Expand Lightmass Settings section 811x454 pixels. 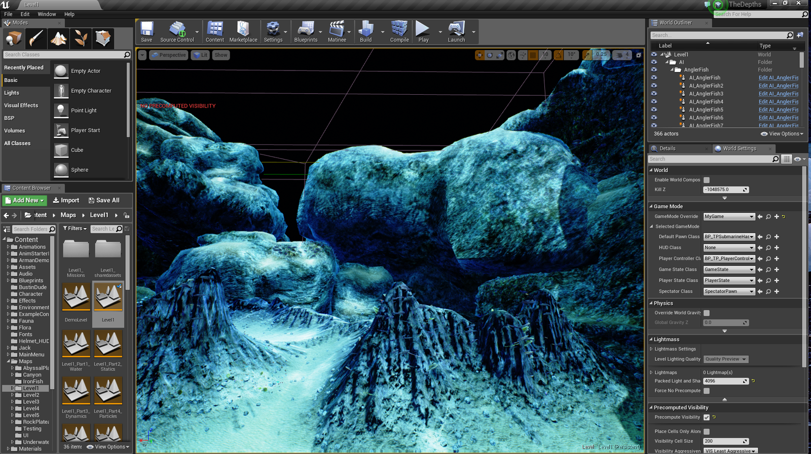point(651,349)
